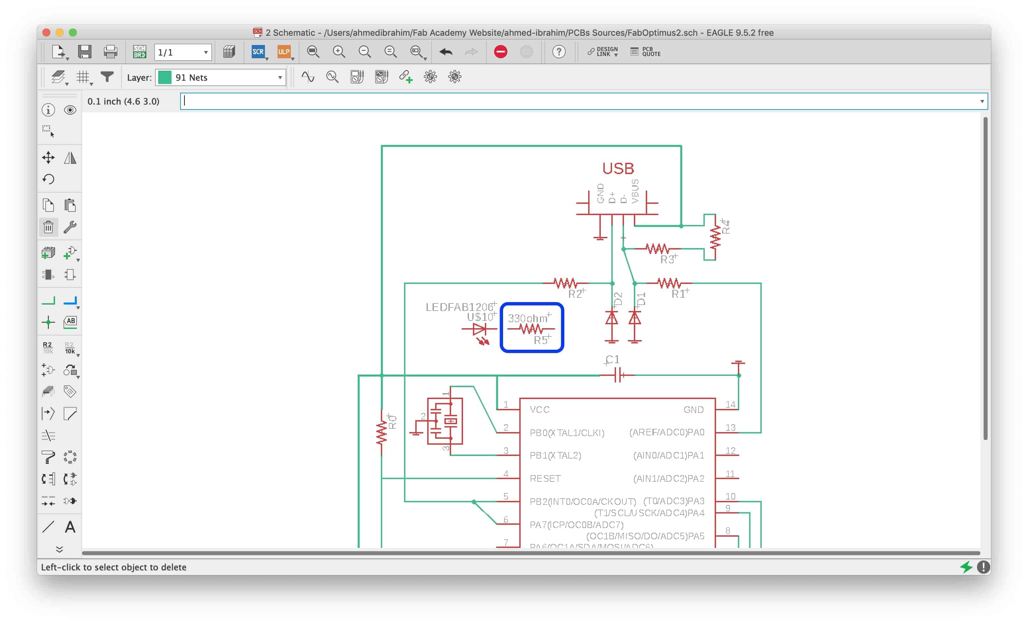
Task: Select the add net junction tool
Action: (x=48, y=321)
